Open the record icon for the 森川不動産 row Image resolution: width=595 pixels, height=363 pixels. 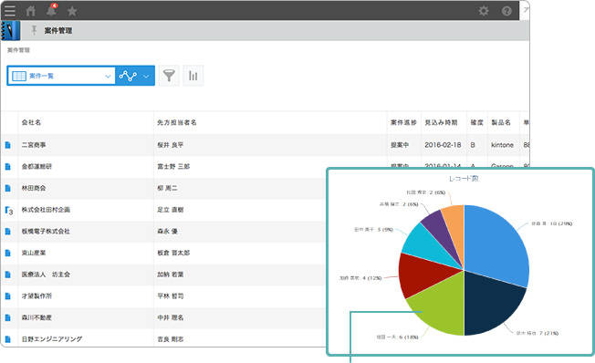[x=8, y=318]
